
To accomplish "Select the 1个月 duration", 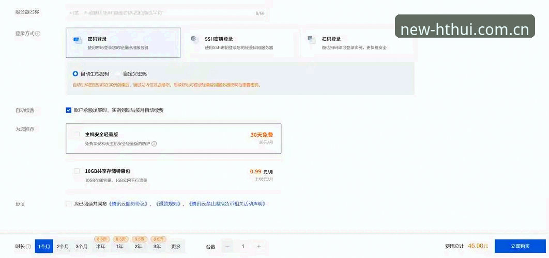I will [44, 247].
